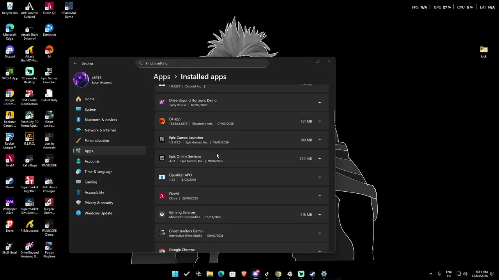Click the installed apps list scrollbar
Screen dimensions: 499x280
point(334,117)
